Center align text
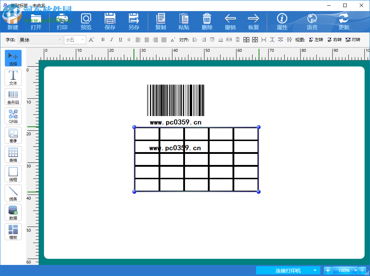 (147, 40)
